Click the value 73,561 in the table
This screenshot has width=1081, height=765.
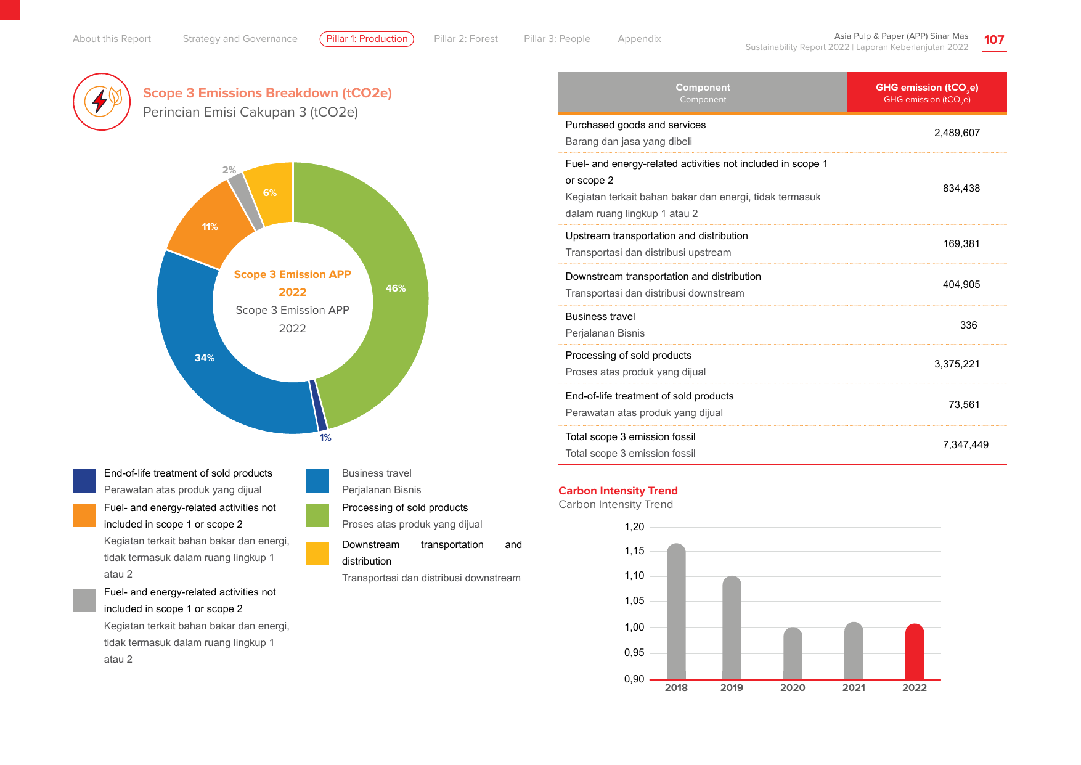coord(964,404)
